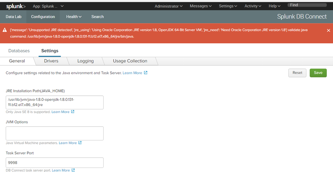The height and width of the screenshot is (172, 333).
Task: Open the Usage Collection sub-tab
Action: tap(130, 61)
